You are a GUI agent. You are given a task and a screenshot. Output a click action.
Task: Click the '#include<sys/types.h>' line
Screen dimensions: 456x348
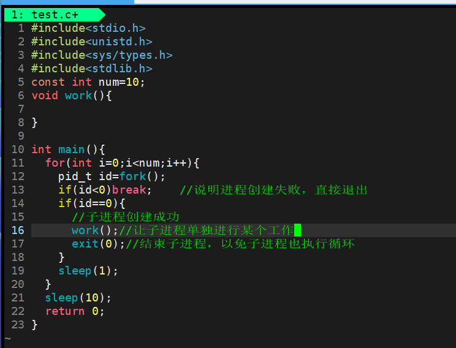(102, 55)
